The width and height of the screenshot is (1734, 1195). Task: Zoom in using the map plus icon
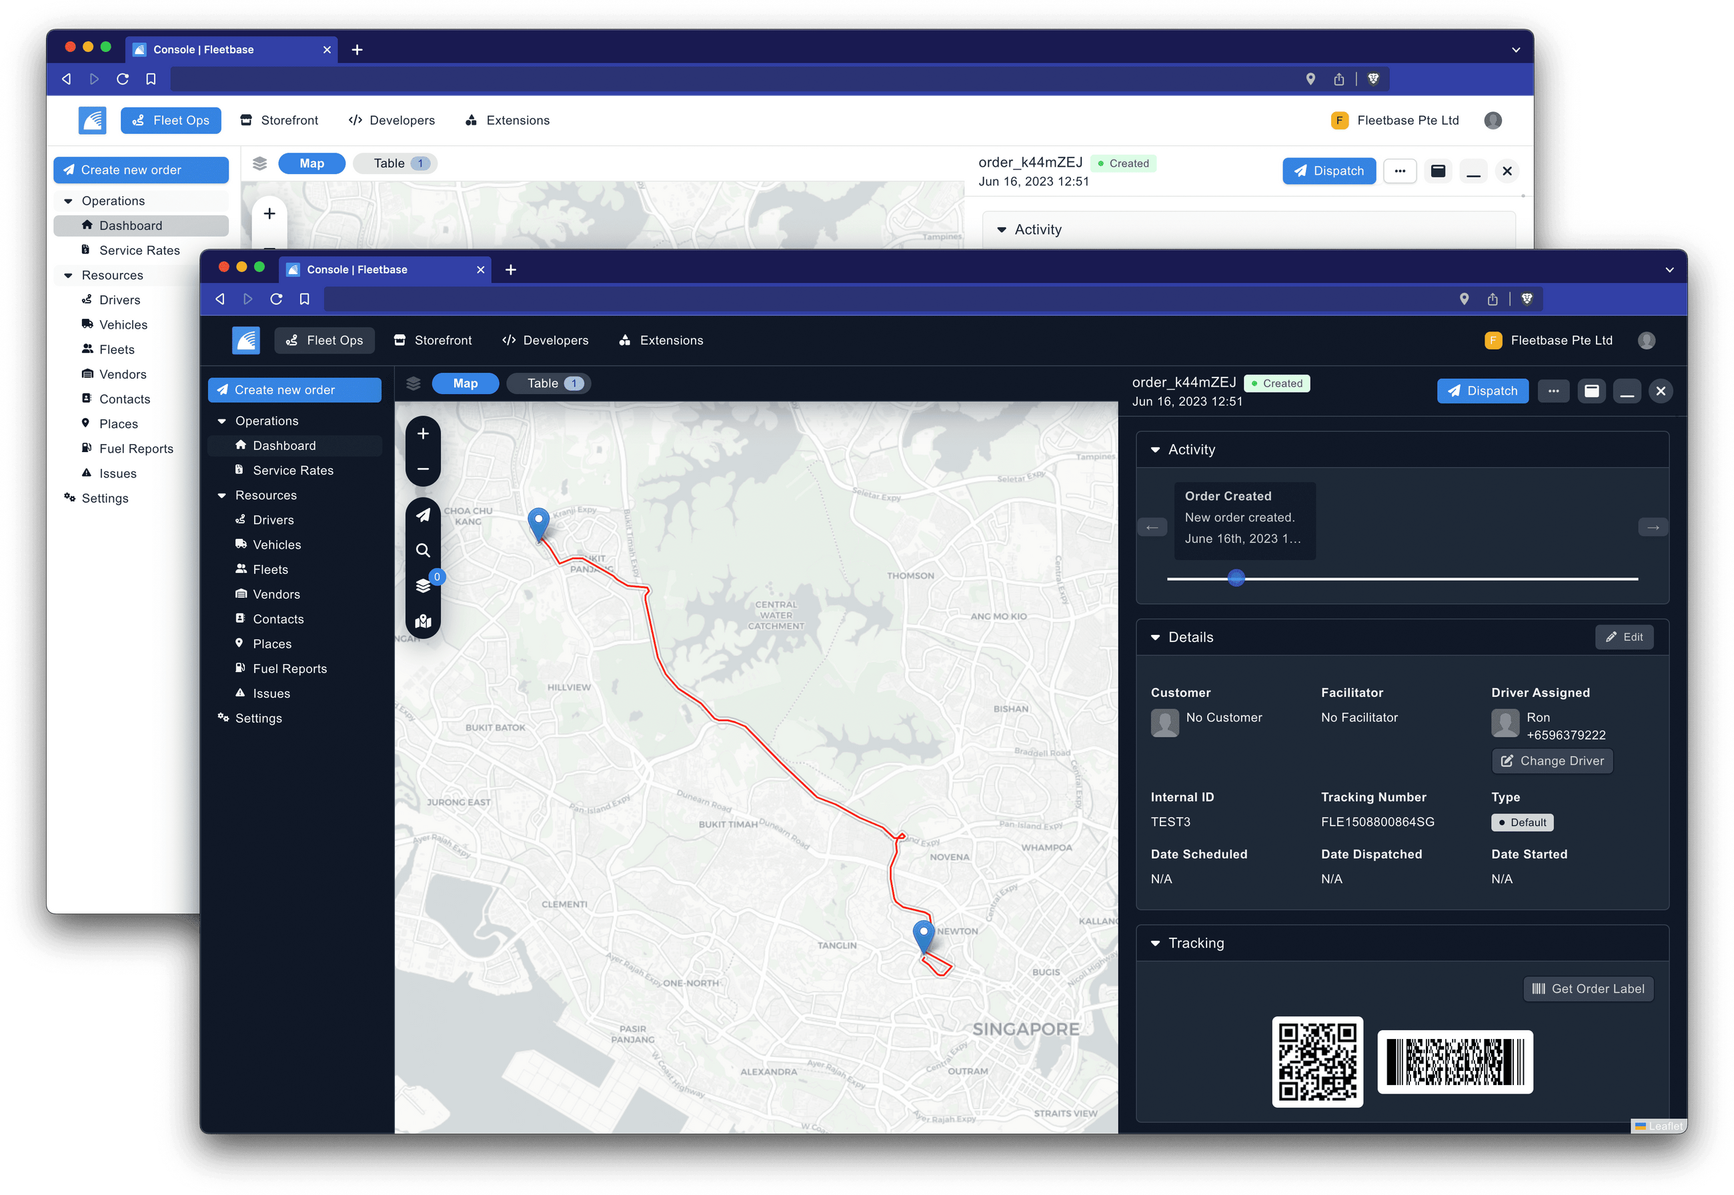coord(423,433)
